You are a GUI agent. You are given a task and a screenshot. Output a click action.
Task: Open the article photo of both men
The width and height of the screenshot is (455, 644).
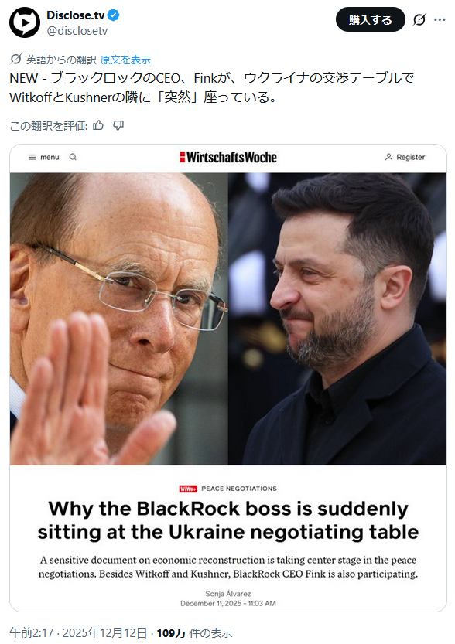tap(228, 319)
